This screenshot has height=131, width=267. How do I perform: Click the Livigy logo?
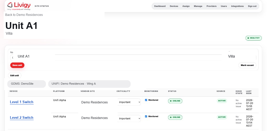tap(19, 6)
